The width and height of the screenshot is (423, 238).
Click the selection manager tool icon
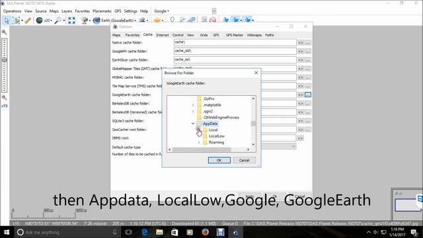click(x=16, y=20)
